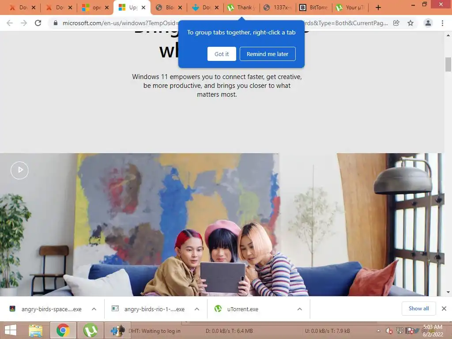Click the browser back arrow
This screenshot has height=339, width=452.
(x=10, y=23)
